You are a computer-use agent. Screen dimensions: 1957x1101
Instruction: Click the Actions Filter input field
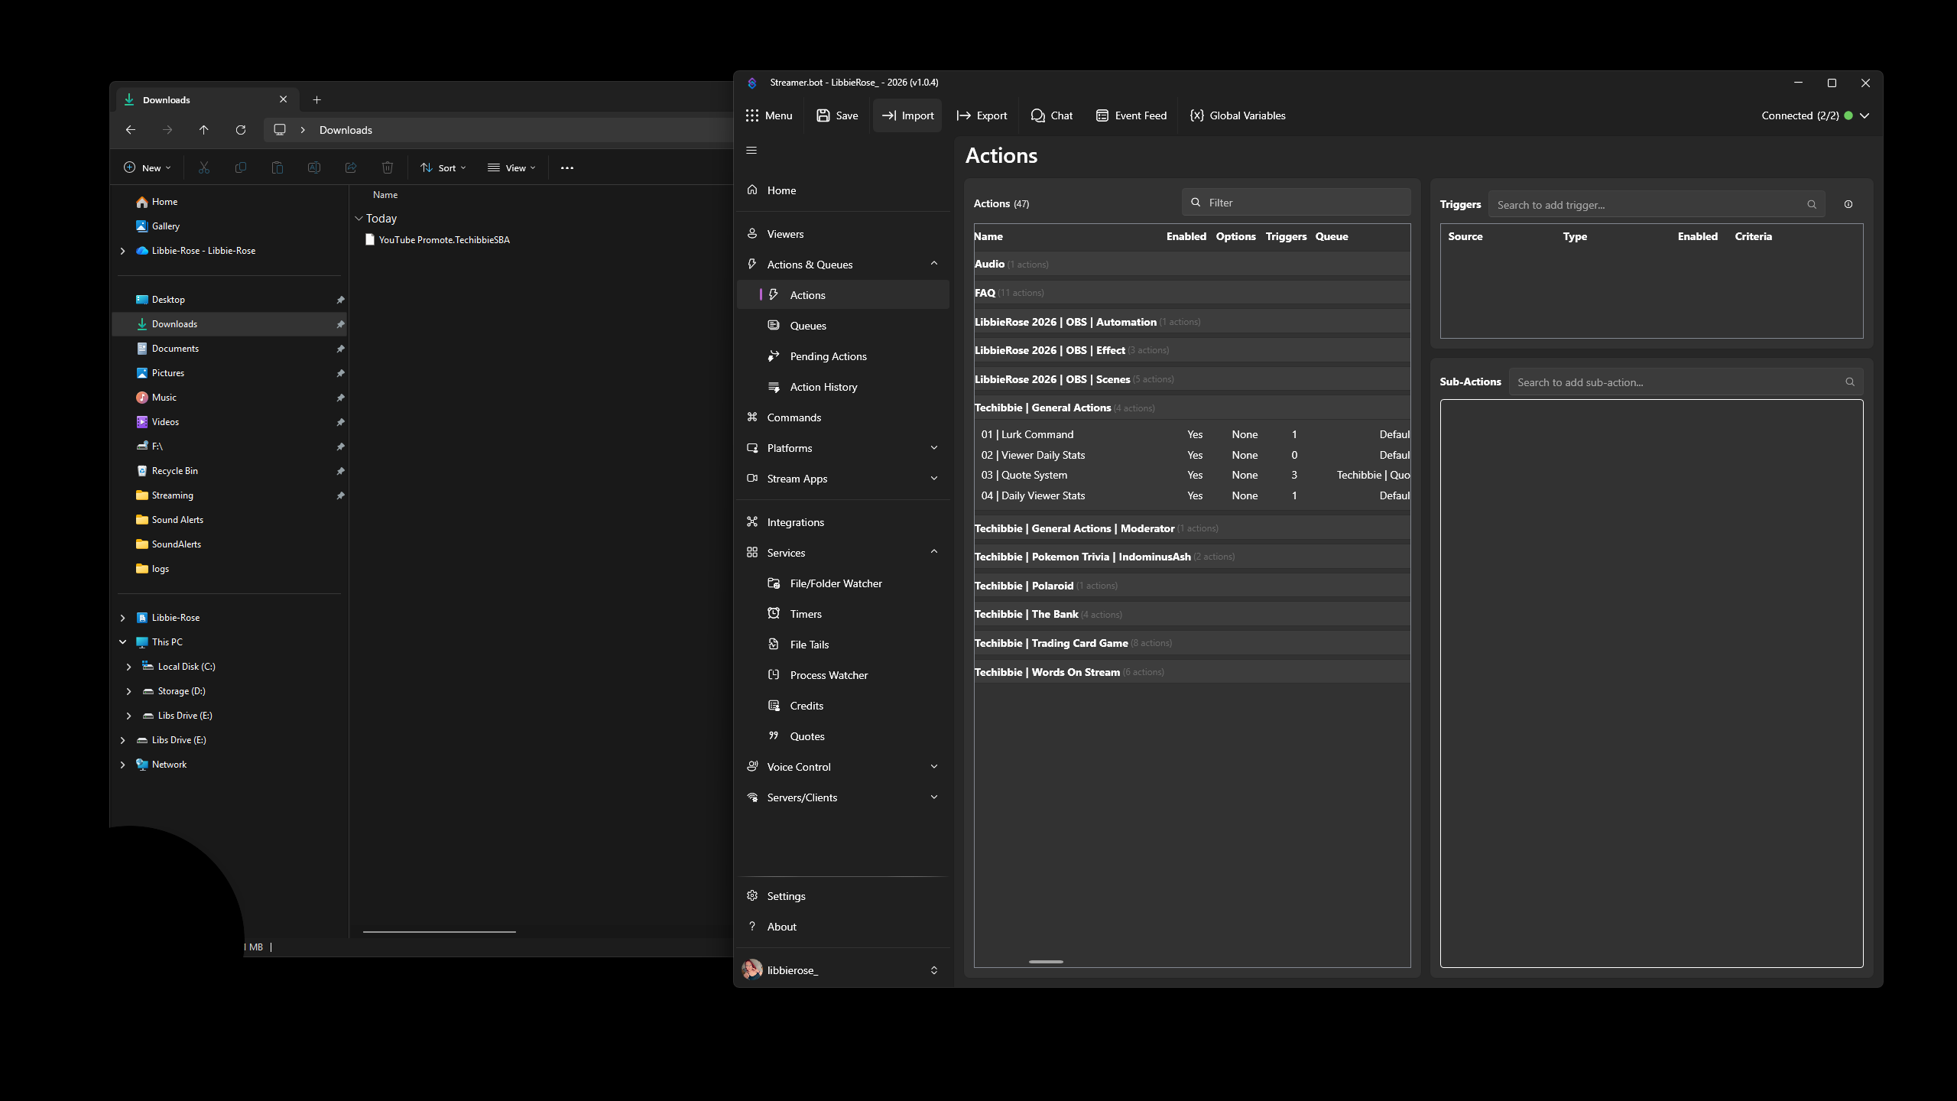click(x=1296, y=203)
